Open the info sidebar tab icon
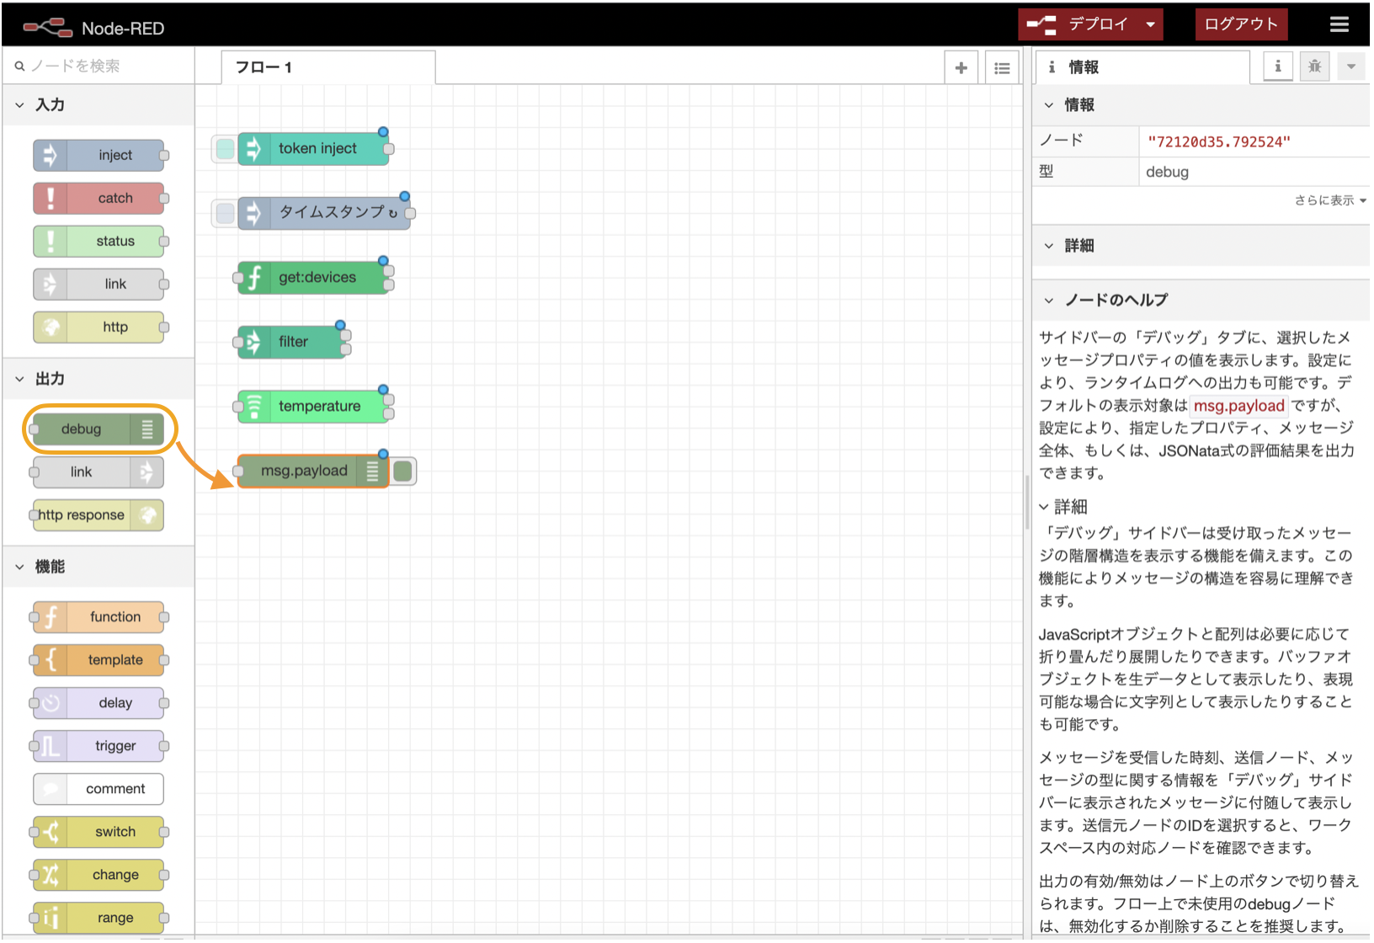This screenshot has width=1374, height=943. pyautogui.click(x=1277, y=67)
